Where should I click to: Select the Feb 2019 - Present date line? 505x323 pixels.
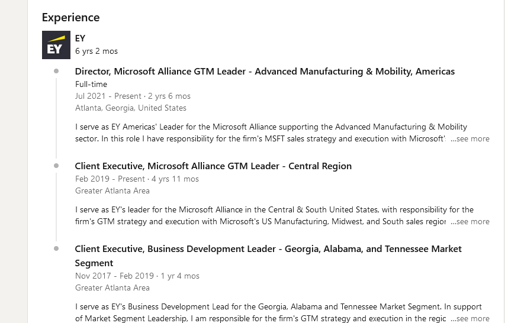pyautogui.click(x=137, y=179)
